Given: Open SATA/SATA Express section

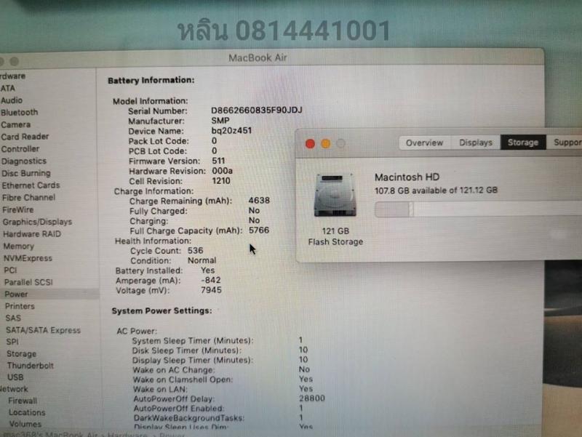Looking at the screenshot, I should coord(43,330).
